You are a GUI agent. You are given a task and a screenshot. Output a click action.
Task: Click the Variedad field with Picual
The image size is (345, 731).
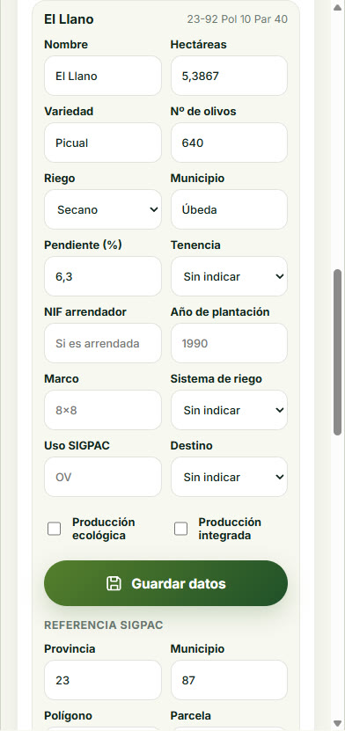pos(103,143)
